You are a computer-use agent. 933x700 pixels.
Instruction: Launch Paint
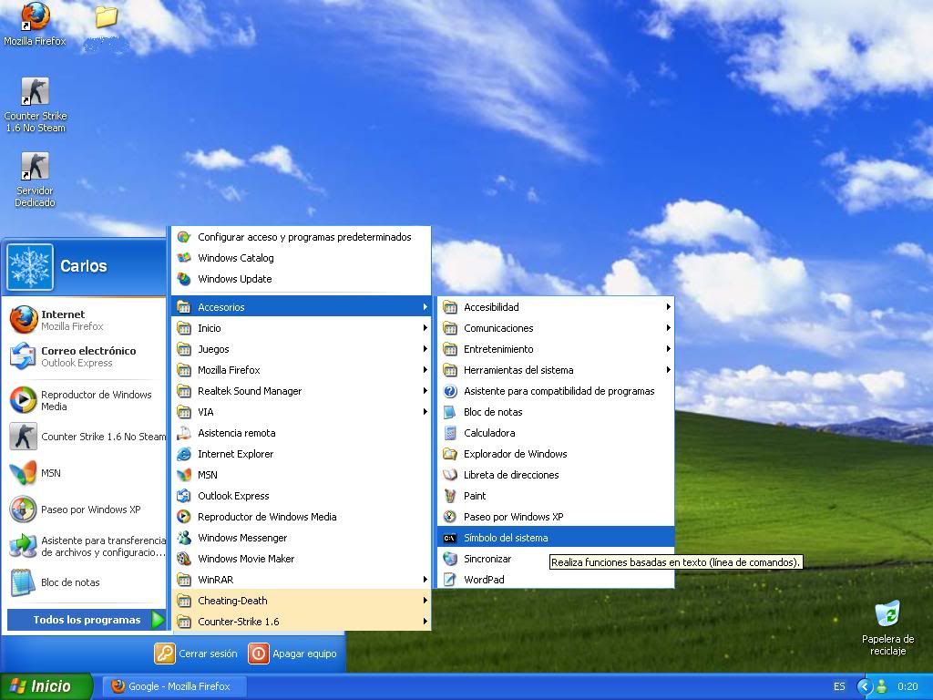pyautogui.click(x=556, y=496)
